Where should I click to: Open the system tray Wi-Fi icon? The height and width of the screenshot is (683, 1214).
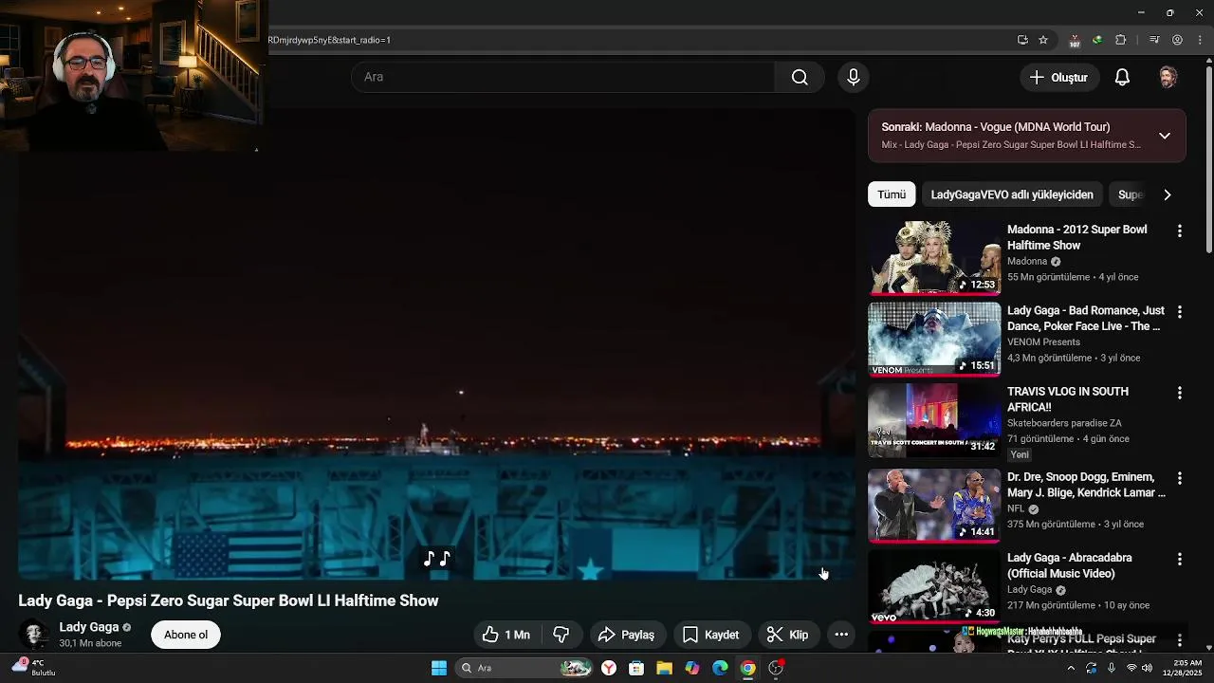pos(1131,668)
